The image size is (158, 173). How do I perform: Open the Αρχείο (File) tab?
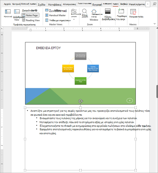7,4
